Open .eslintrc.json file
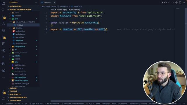Viewport: 187px width, 105px height. [x=20, y=65]
